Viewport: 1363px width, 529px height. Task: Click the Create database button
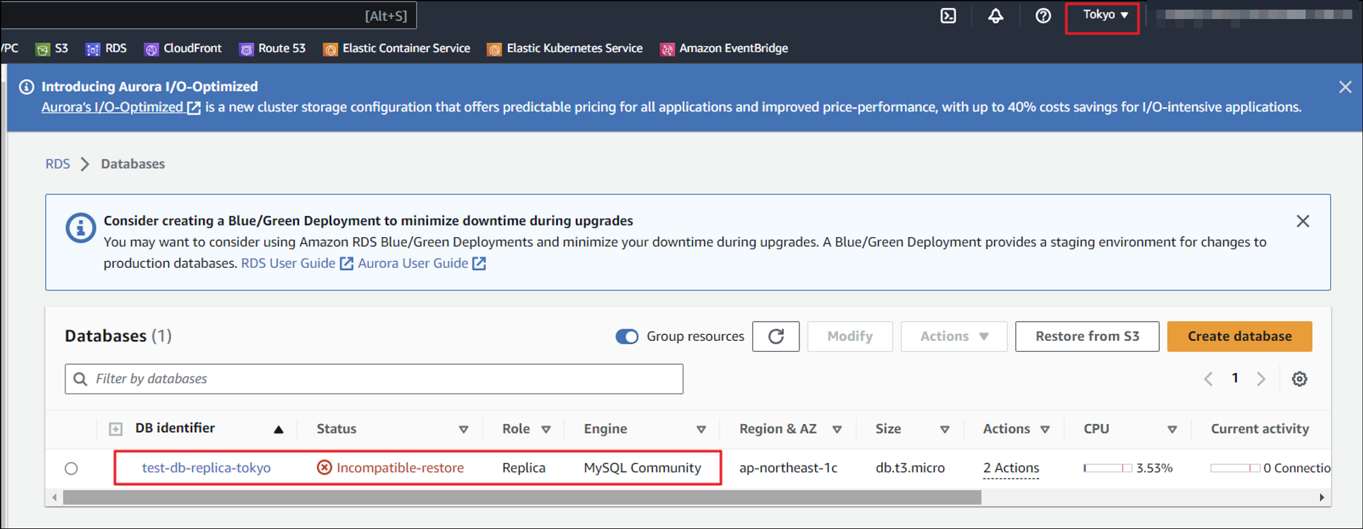click(1239, 336)
